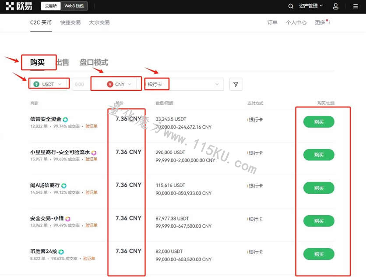This screenshot has width=366, height=277.
Task: Open the 订单 link
Action: [x=272, y=22]
